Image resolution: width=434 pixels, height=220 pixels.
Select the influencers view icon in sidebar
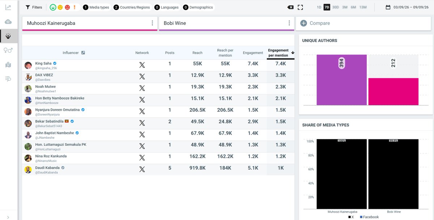[x=8, y=36]
